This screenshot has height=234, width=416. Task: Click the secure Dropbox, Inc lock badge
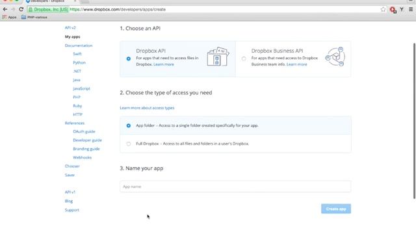[x=48, y=9]
